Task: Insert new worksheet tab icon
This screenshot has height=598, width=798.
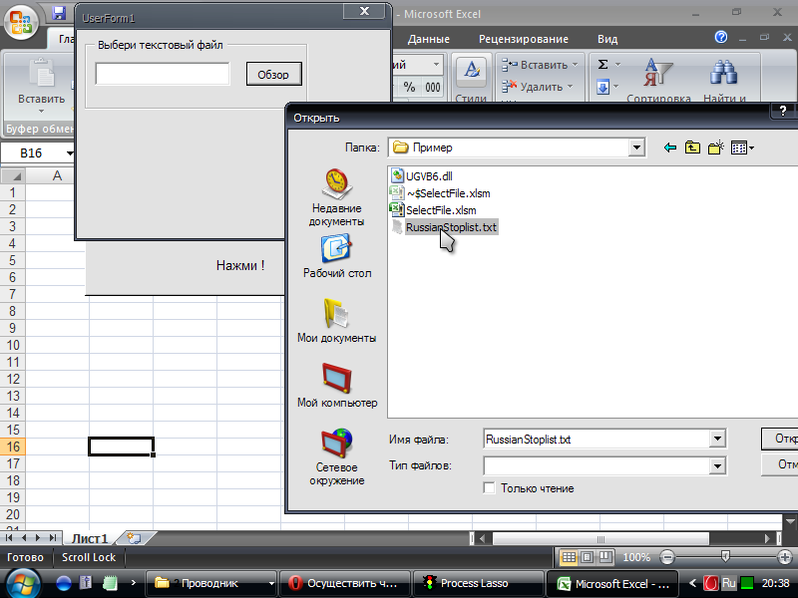Action: point(134,538)
